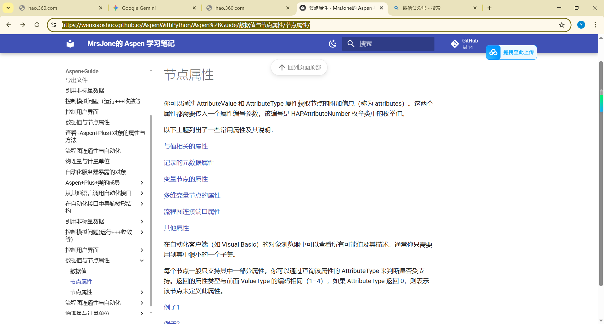Switch to the Google Gemini tab
This screenshot has width=604, height=324.
coord(138,8)
